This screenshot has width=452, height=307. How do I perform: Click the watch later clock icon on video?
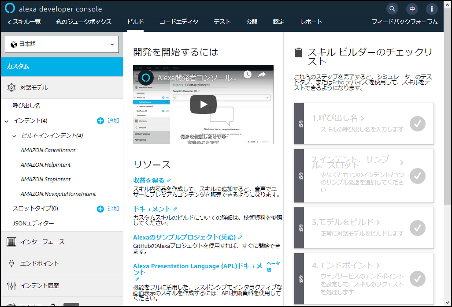[x=247, y=75]
